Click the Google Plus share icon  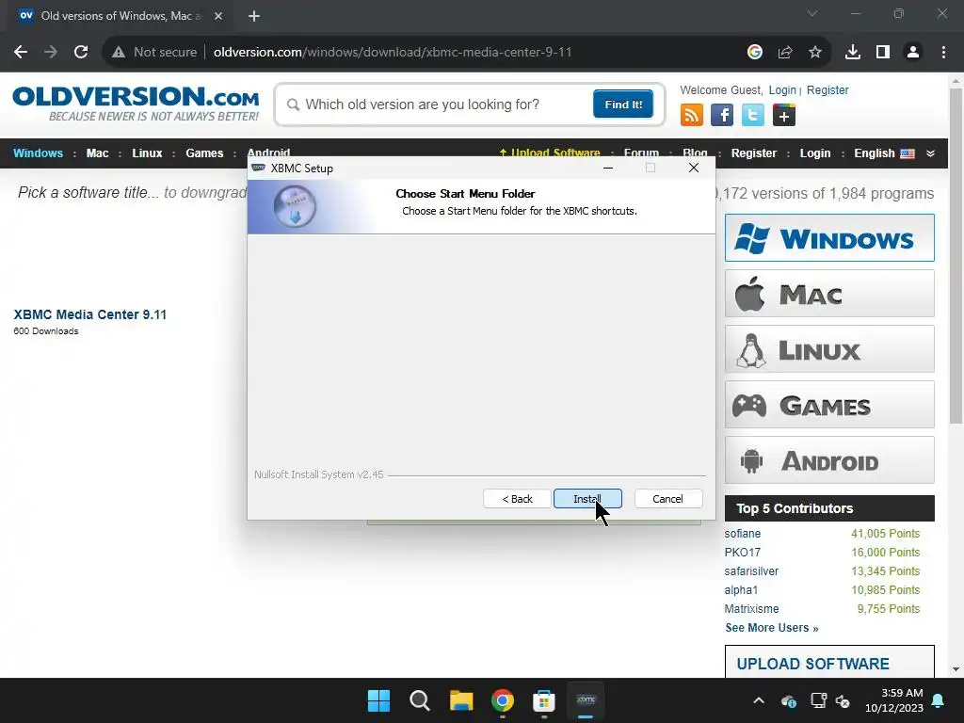click(x=784, y=115)
